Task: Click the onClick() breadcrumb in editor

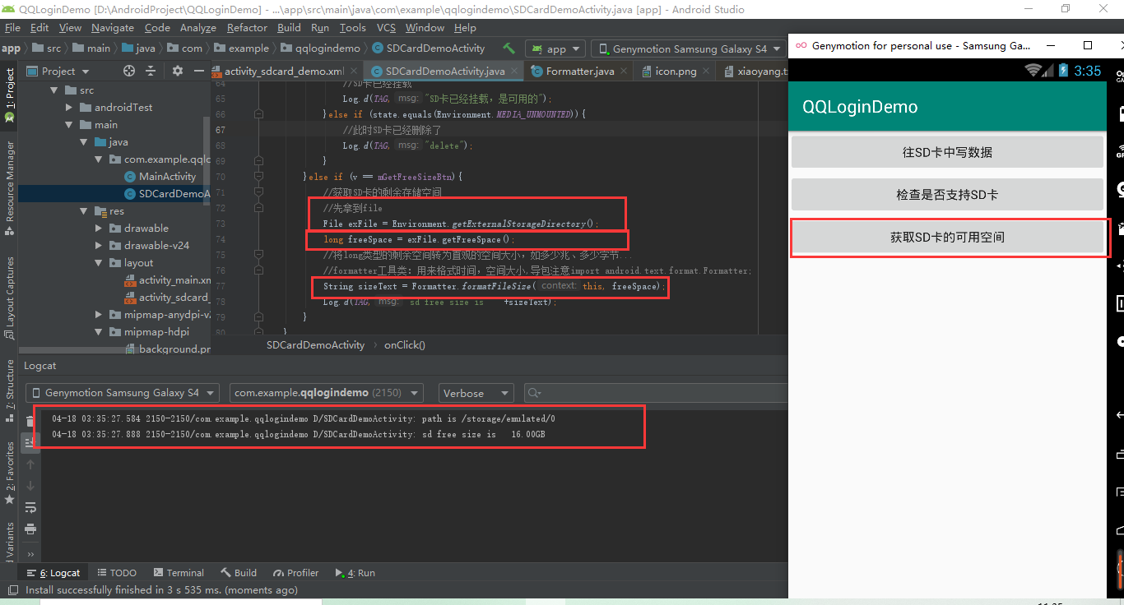Action: [405, 345]
